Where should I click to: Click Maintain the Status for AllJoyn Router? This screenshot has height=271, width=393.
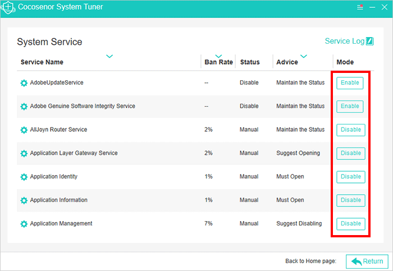click(x=300, y=130)
